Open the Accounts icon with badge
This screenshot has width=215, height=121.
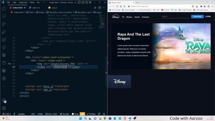[4, 100]
